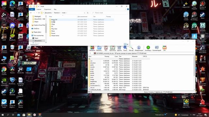This screenshot has height=117, width=209.
Task: Click the Поиск (Find) toolbar icon
Action: [125, 48]
